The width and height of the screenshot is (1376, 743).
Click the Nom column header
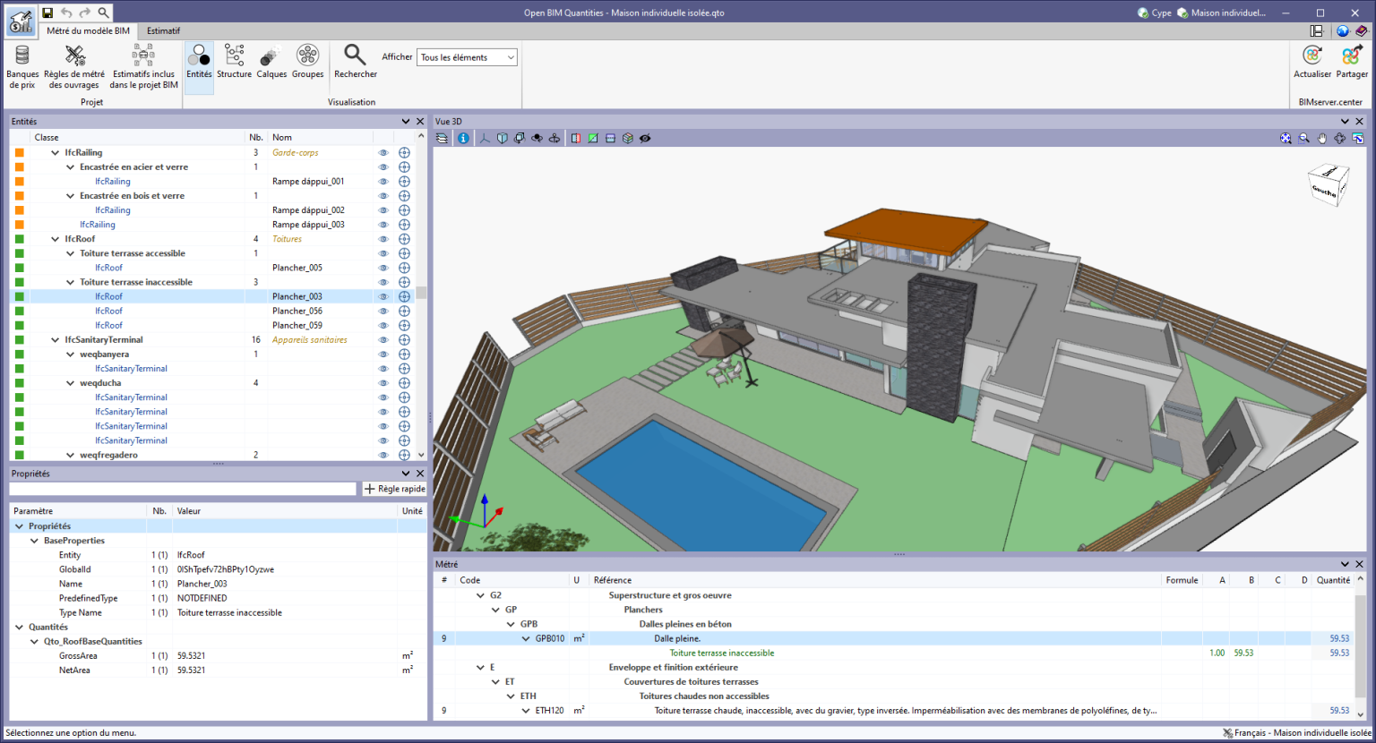[x=321, y=137]
